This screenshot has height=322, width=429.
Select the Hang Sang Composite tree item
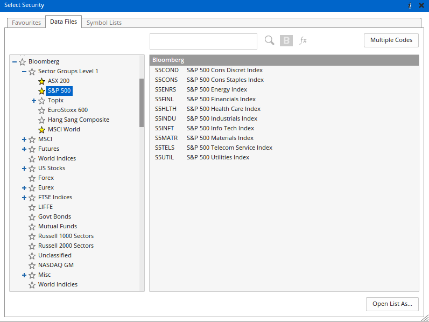(x=79, y=120)
